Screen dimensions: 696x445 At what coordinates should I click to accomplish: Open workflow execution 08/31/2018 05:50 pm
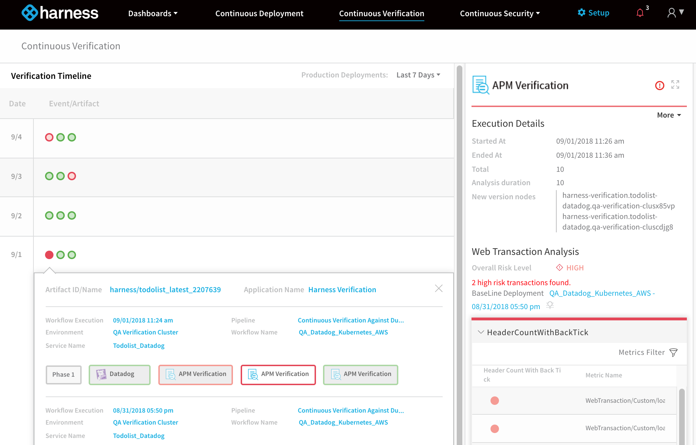click(x=143, y=410)
